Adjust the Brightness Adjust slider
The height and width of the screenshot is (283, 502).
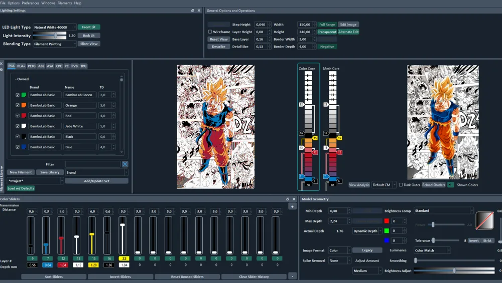454,270
